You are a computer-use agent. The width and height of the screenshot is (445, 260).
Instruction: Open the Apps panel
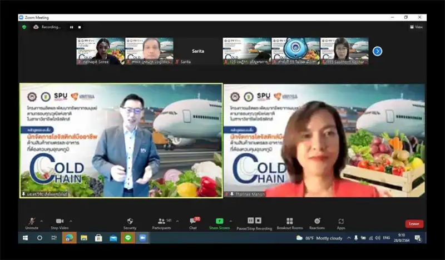click(x=341, y=222)
